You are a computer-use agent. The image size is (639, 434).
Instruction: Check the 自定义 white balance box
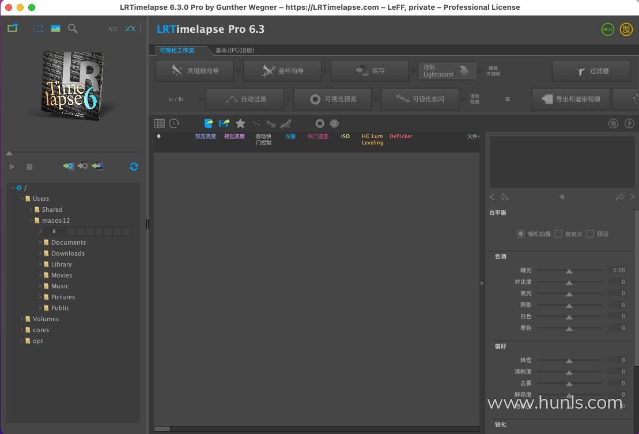coord(558,234)
